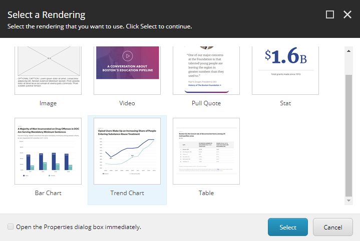Click the scrollbar down arrow
The image size is (360, 241).
pos(348,201)
